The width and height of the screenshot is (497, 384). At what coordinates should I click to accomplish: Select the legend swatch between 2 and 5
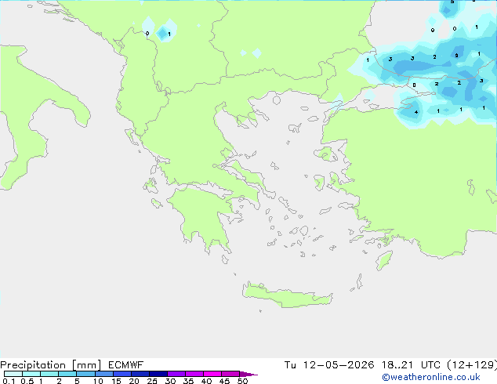67,374
